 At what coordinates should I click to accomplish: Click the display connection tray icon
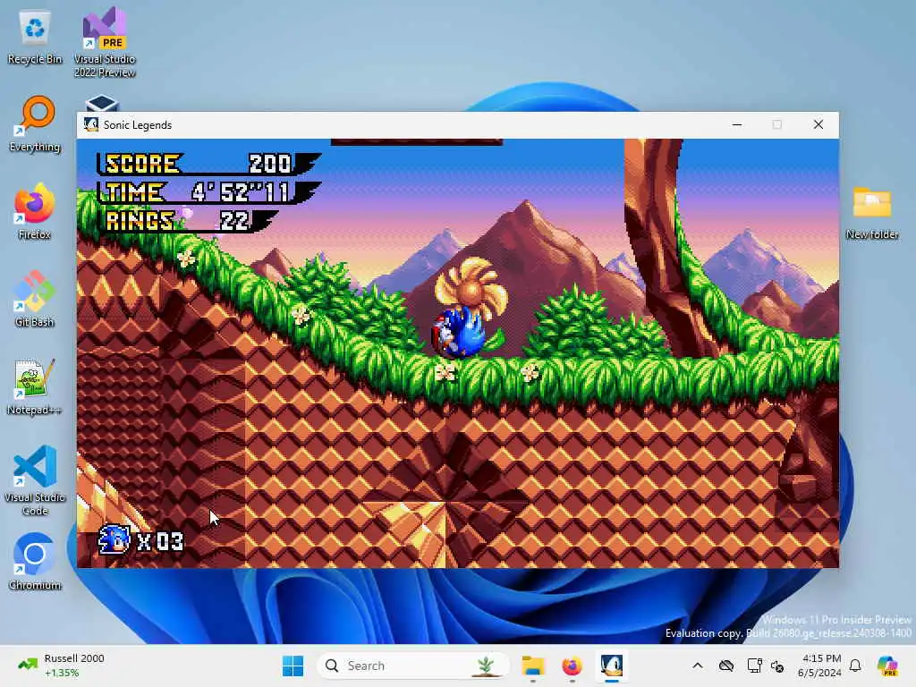coord(754,666)
